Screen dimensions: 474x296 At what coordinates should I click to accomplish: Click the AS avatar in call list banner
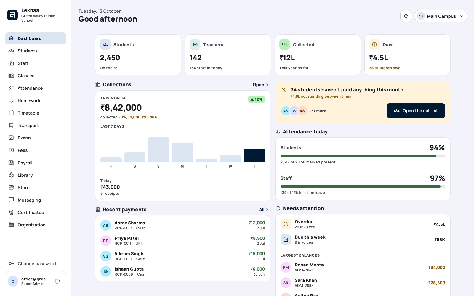(286, 111)
